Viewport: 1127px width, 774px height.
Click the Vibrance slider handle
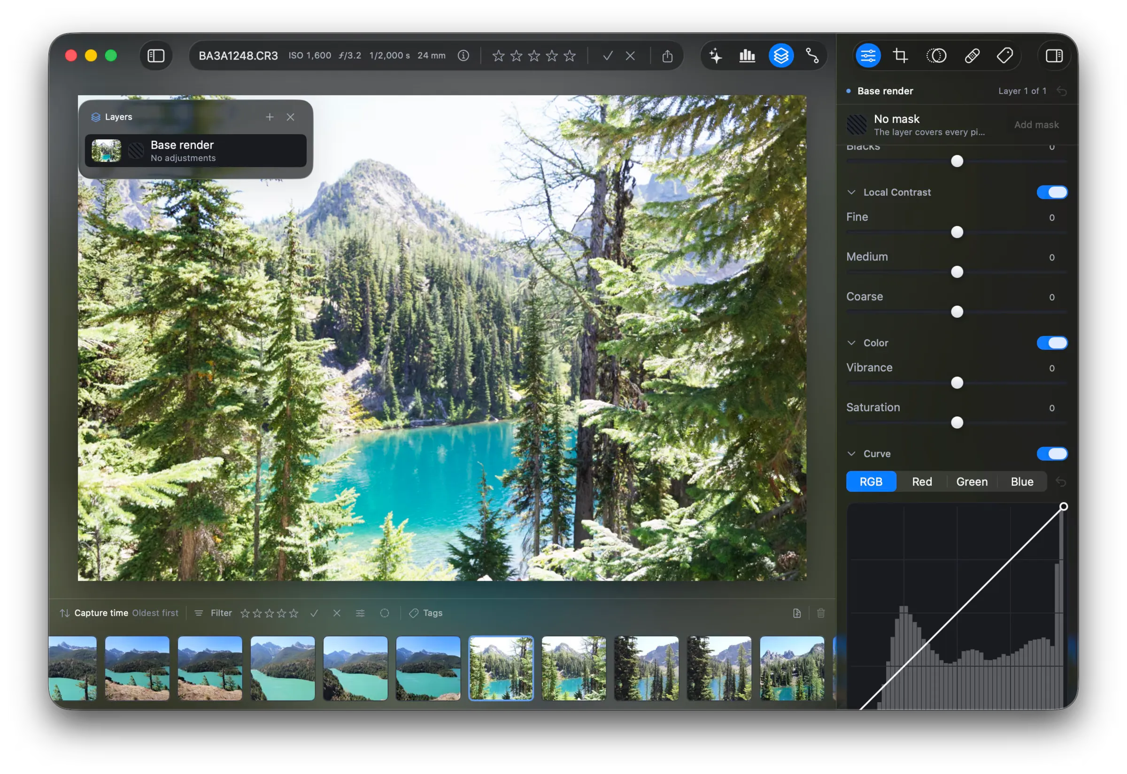pyautogui.click(x=957, y=383)
